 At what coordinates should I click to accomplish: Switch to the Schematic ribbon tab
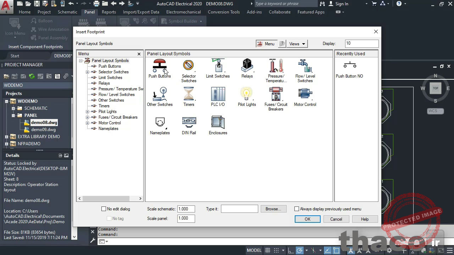[67, 12]
